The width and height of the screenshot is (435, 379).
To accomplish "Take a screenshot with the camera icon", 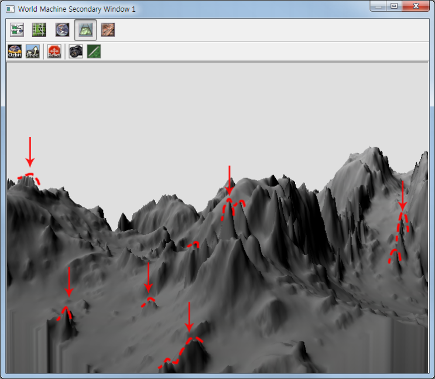I will pos(76,52).
